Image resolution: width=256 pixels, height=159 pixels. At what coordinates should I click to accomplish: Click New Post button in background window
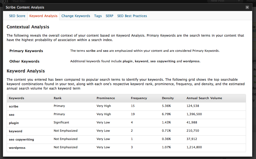click(x=218, y=1)
